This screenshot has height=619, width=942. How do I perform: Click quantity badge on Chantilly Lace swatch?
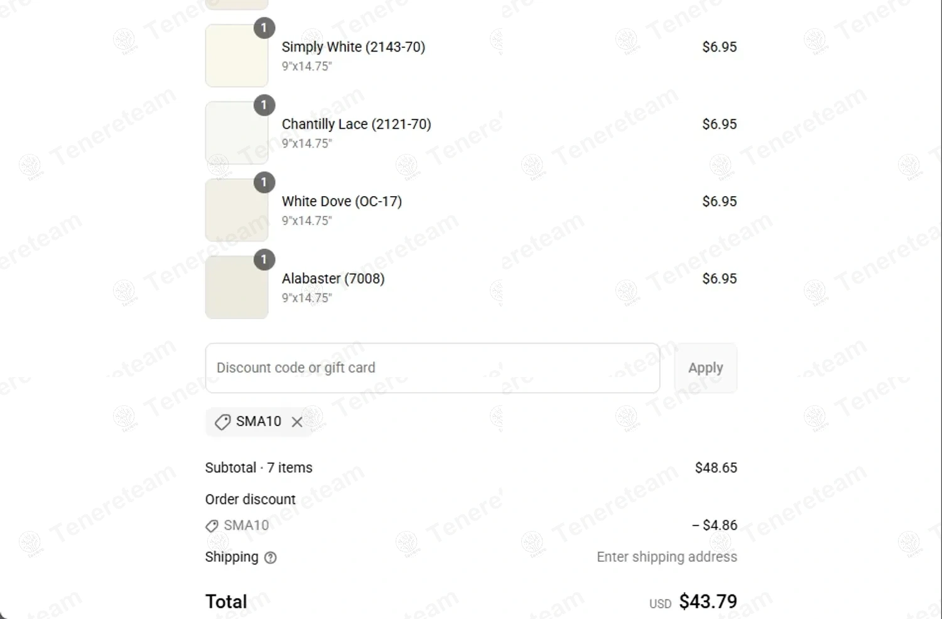click(264, 105)
